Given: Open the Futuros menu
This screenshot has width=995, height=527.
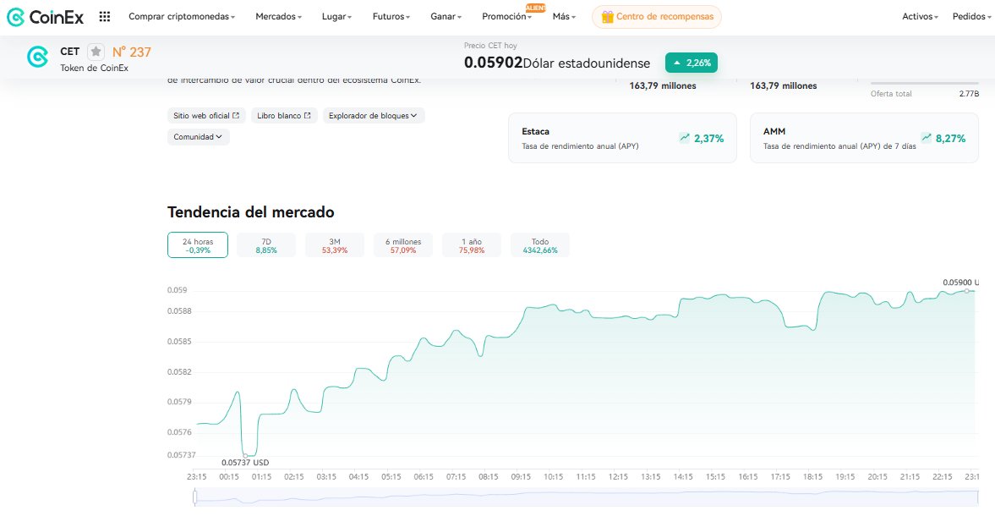Looking at the screenshot, I should (389, 16).
